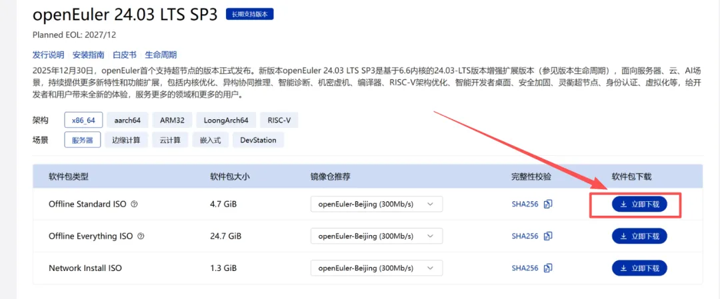Download the Offline Standard ISO
The image size is (720, 299).
click(x=639, y=204)
